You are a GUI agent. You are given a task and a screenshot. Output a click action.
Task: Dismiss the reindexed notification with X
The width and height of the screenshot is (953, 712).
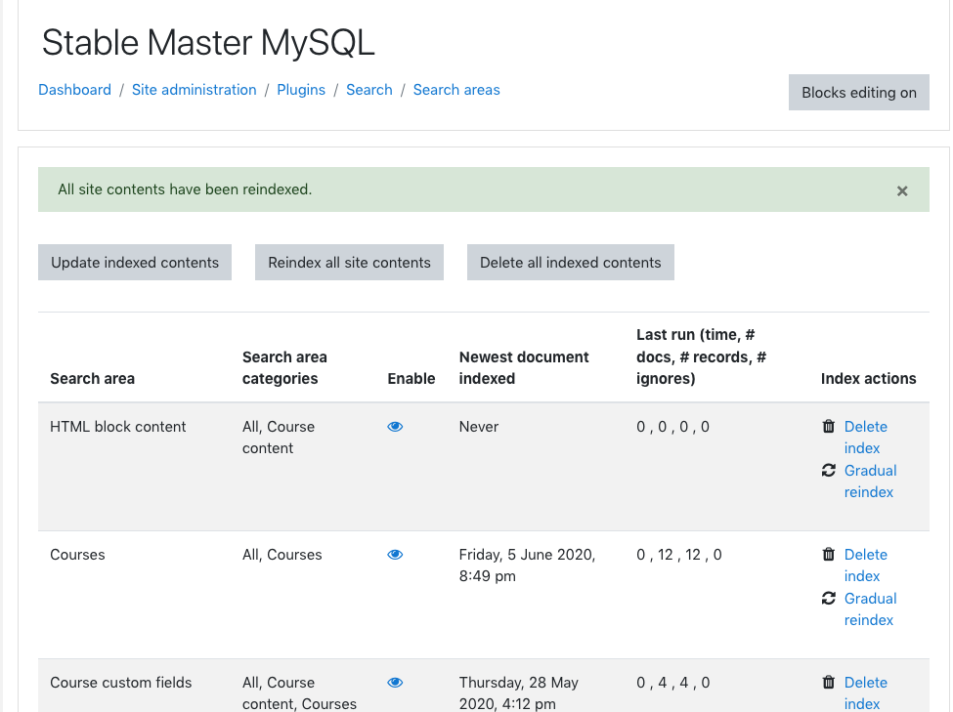pyautogui.click(x=902, y=190)
